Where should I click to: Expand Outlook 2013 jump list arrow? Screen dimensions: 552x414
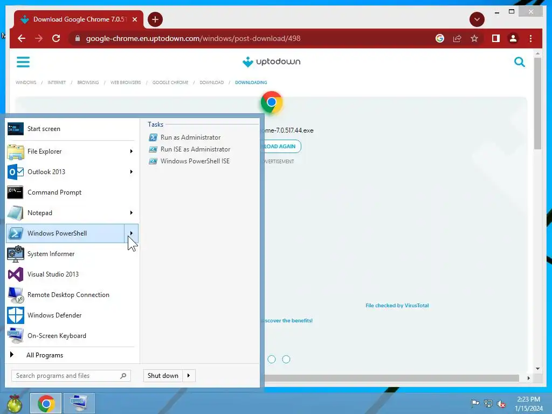point(132,172)
